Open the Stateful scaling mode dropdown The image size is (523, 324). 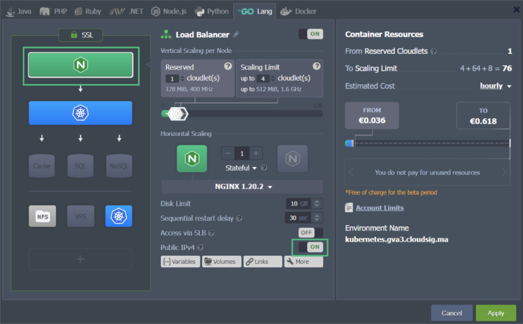(x=241, y=168)
